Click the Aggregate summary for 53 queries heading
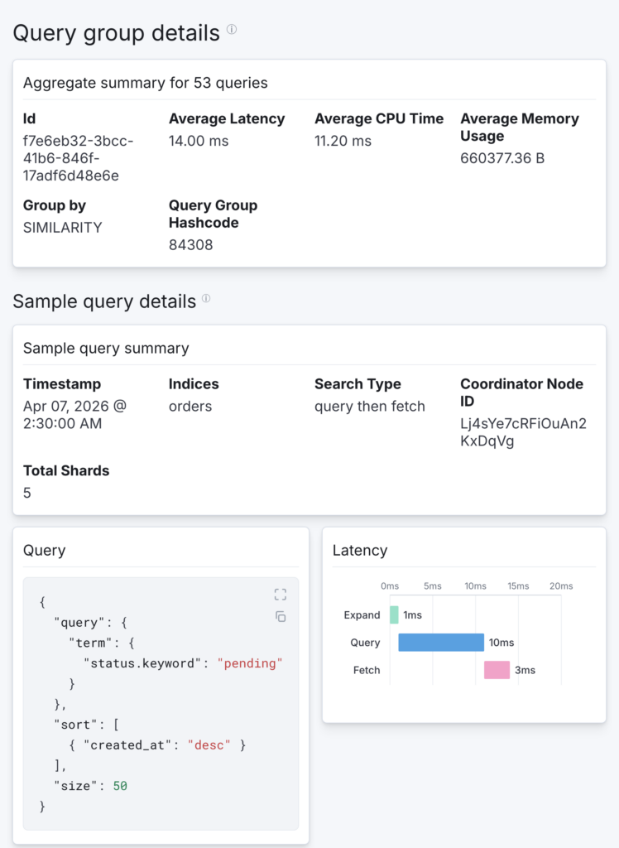 (146, 83)
